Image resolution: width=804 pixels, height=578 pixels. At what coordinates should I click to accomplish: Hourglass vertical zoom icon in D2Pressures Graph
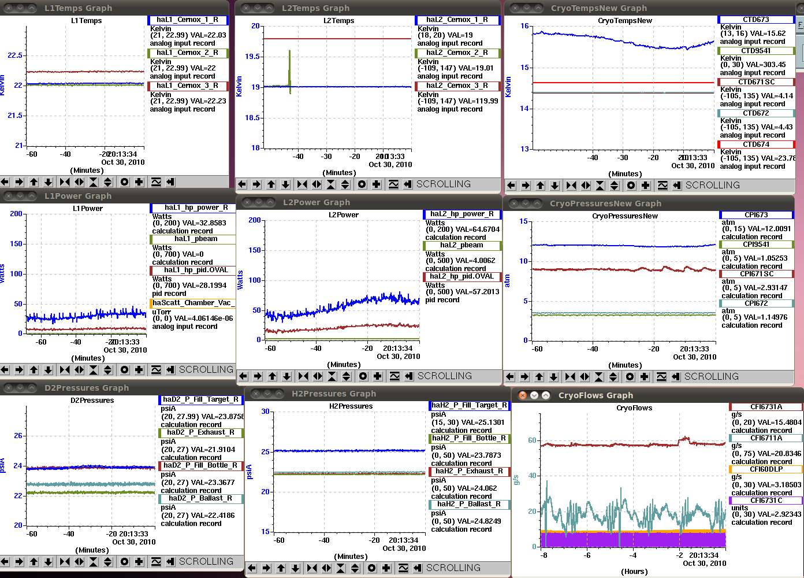point(94,562)
